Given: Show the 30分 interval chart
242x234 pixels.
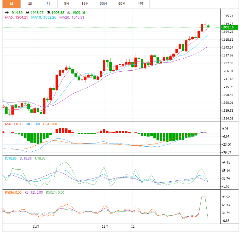Looking at the screenshot, I should (103, 4).
